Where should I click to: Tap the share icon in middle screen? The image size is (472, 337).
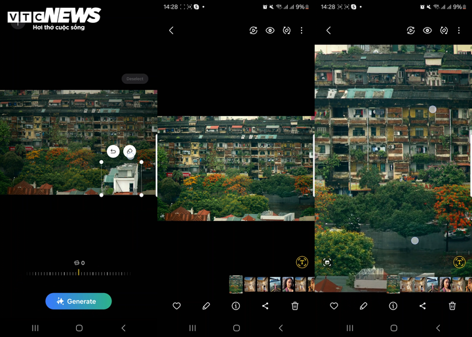point(265,306)
